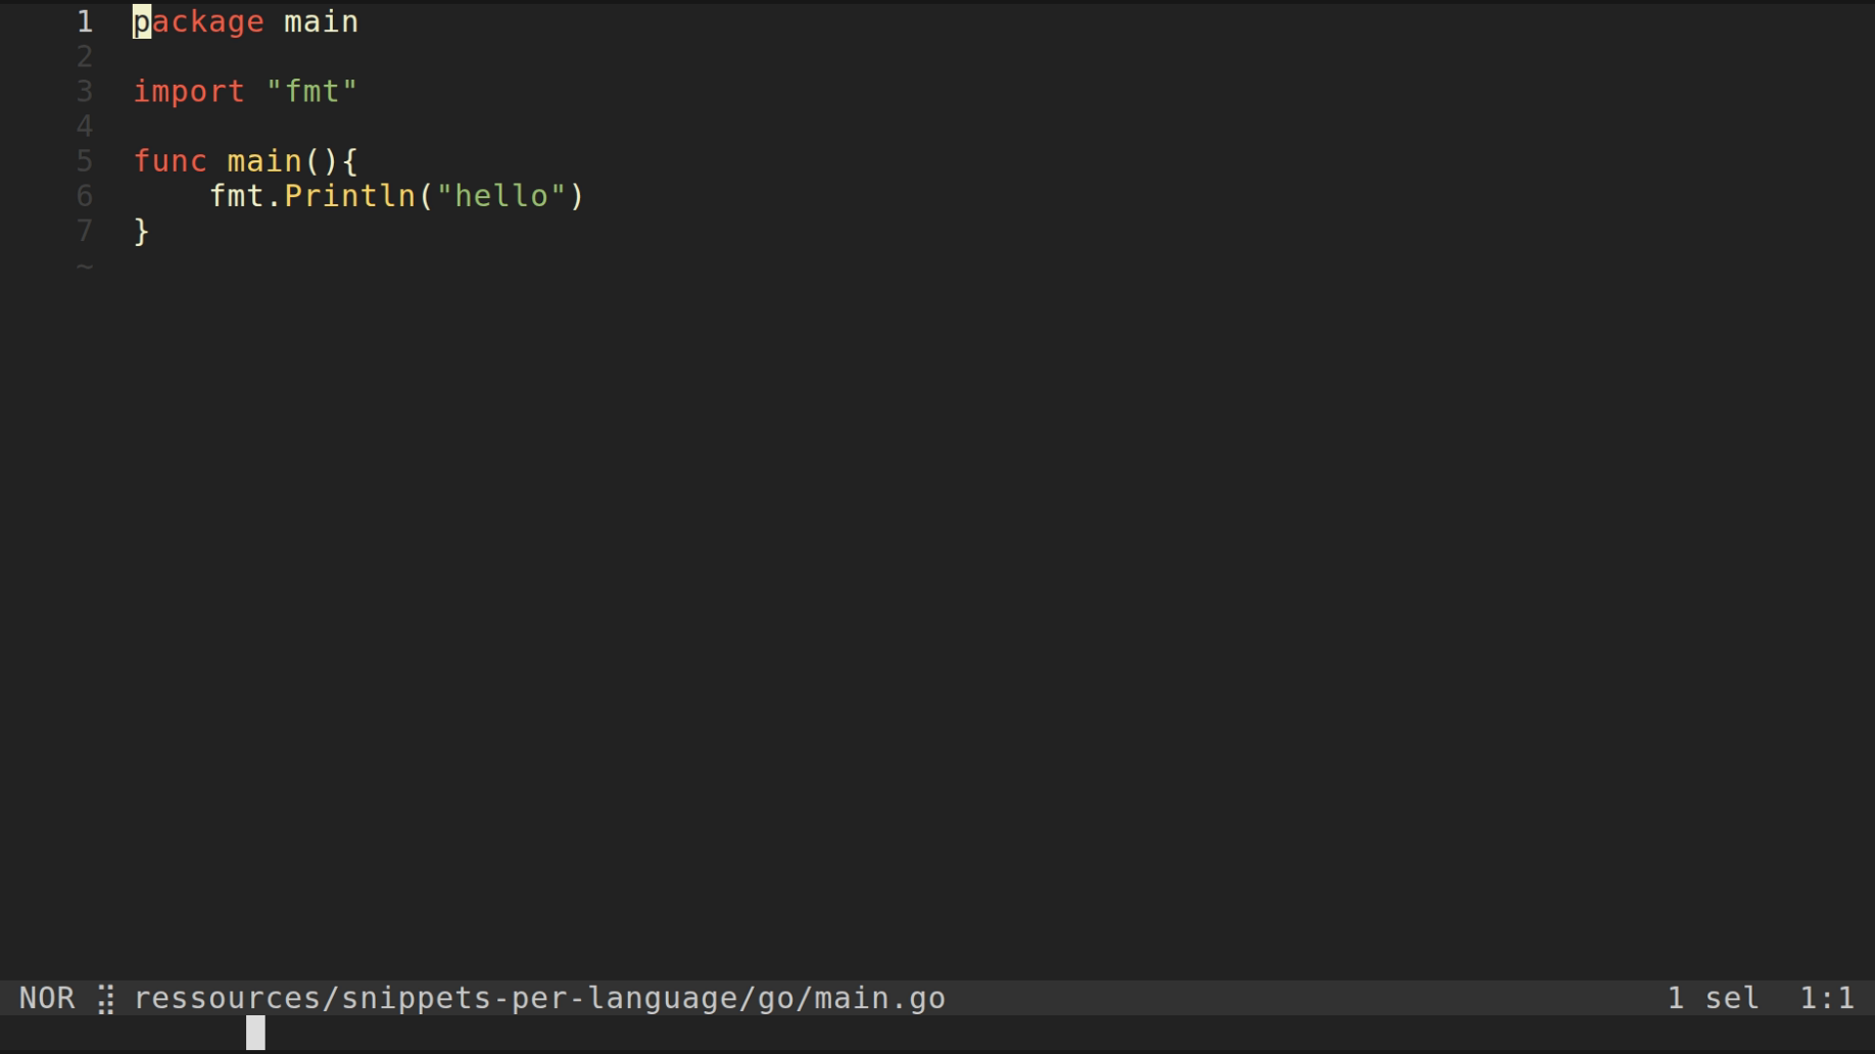Image resolution: width=1875 pixels, height=1054 pixels.
Task: Click the 'func' keyword
Action: click(x=170, y=161)
